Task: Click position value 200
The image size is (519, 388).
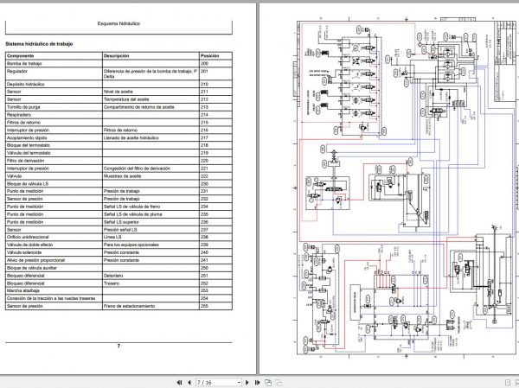Action: click(204, 63)
